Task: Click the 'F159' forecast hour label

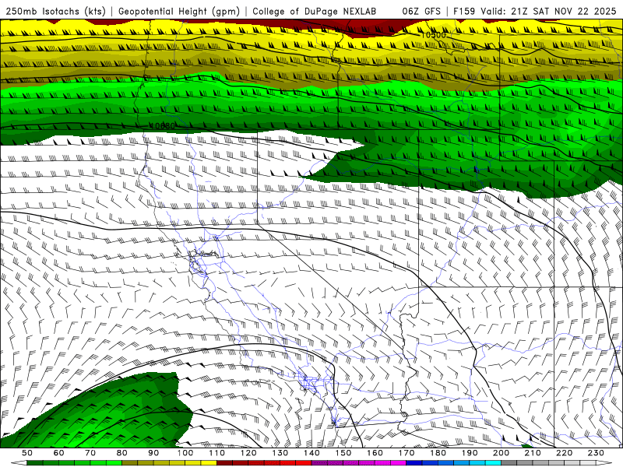Action: tap(464, 11)
